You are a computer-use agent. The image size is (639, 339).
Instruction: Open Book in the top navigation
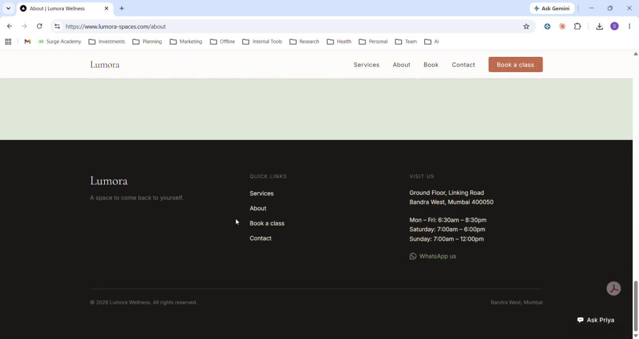pos(431,64)
